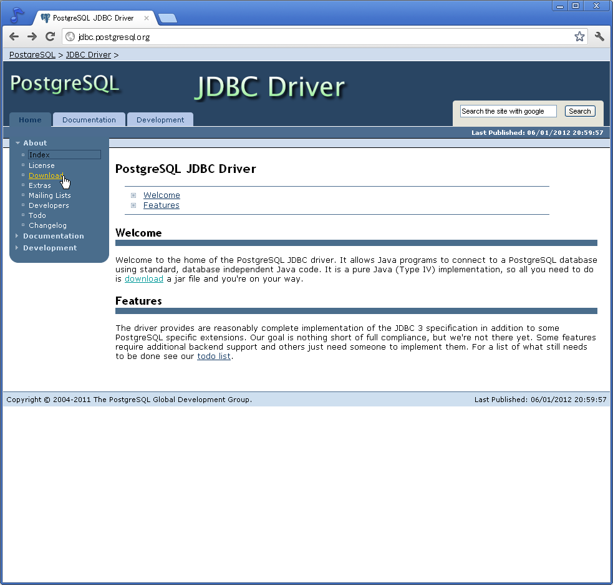613x585 pixels.
Task: Reload the page with the refresh icon
Action: pos(50,36)
